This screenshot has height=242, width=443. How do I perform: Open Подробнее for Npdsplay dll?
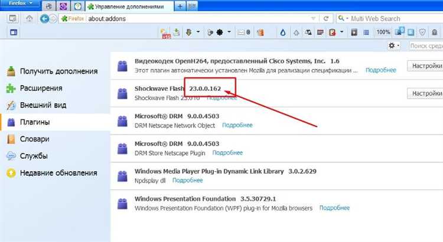[x=187, y=180]
